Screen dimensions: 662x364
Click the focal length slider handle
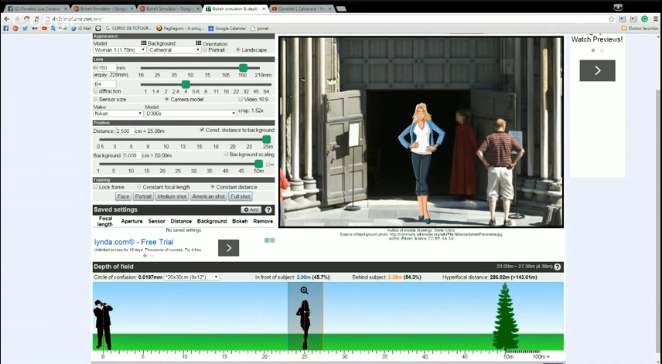tap(243, 68)
